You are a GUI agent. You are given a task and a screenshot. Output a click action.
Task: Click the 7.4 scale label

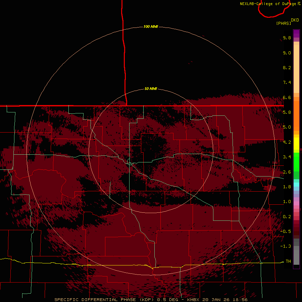coord(287,83)
